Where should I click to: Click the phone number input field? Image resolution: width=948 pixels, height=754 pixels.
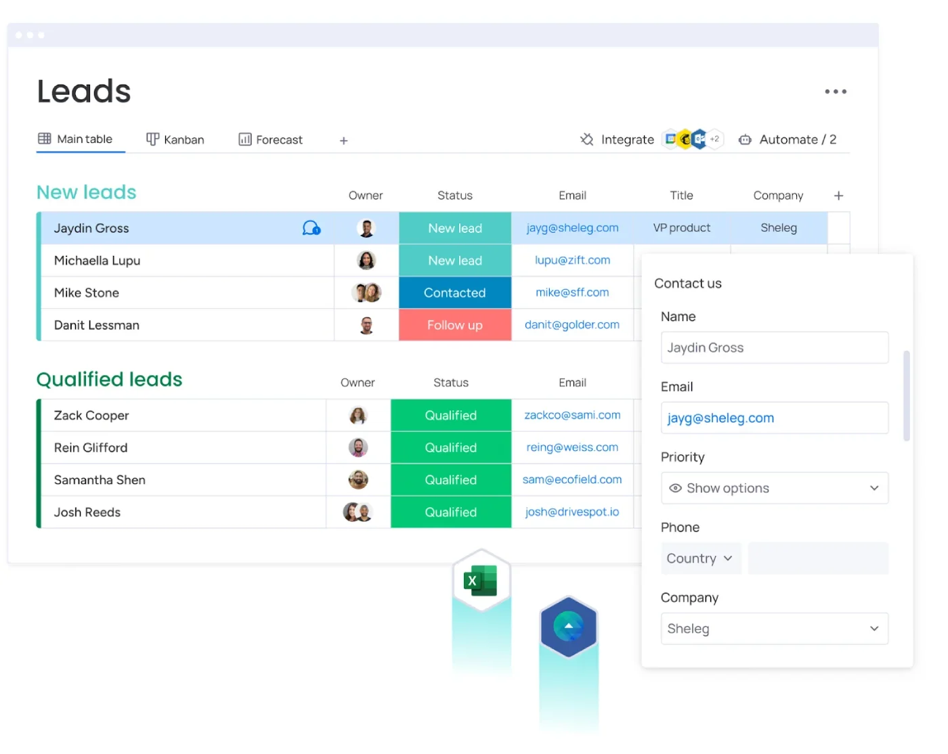tap(818, 558)
